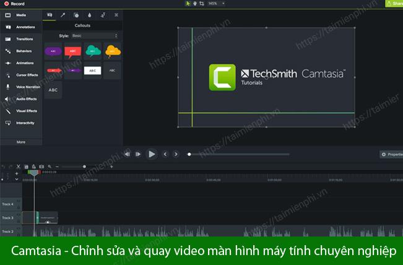Choose the small plain ABC text callout
This screenshot has width=403, height=265.
113,71
